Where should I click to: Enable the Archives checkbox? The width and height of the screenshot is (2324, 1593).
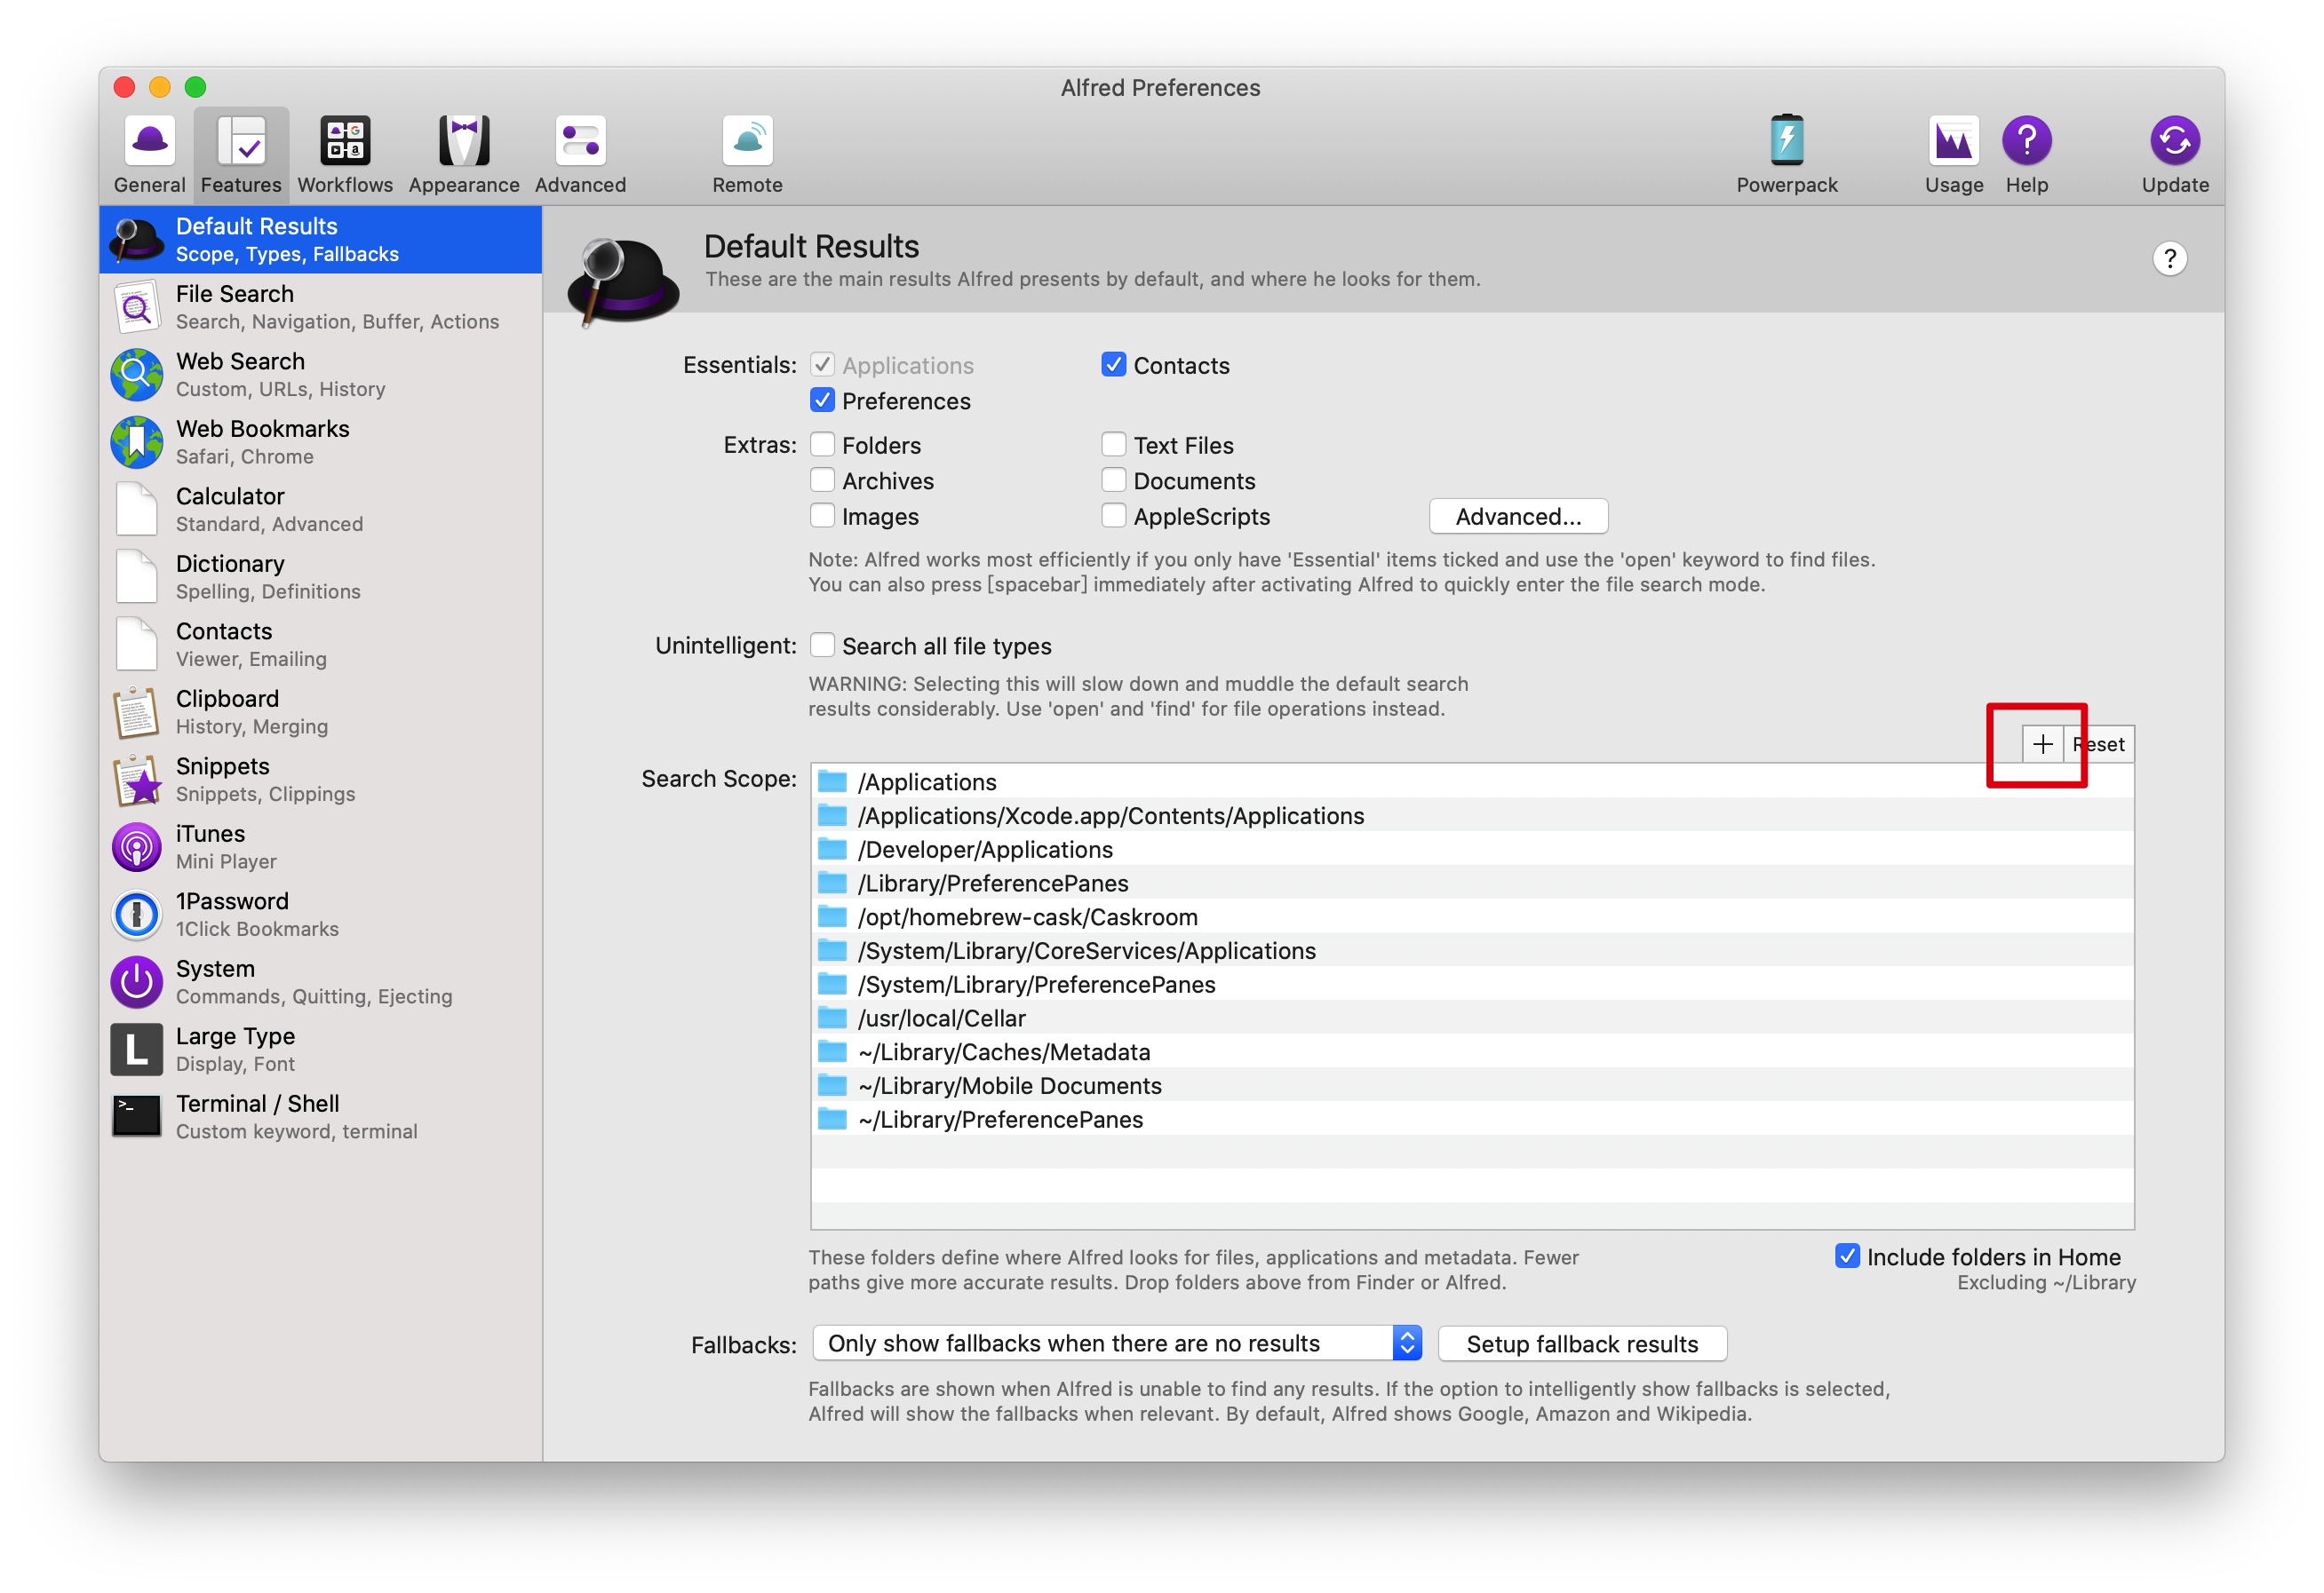point(822,479)
